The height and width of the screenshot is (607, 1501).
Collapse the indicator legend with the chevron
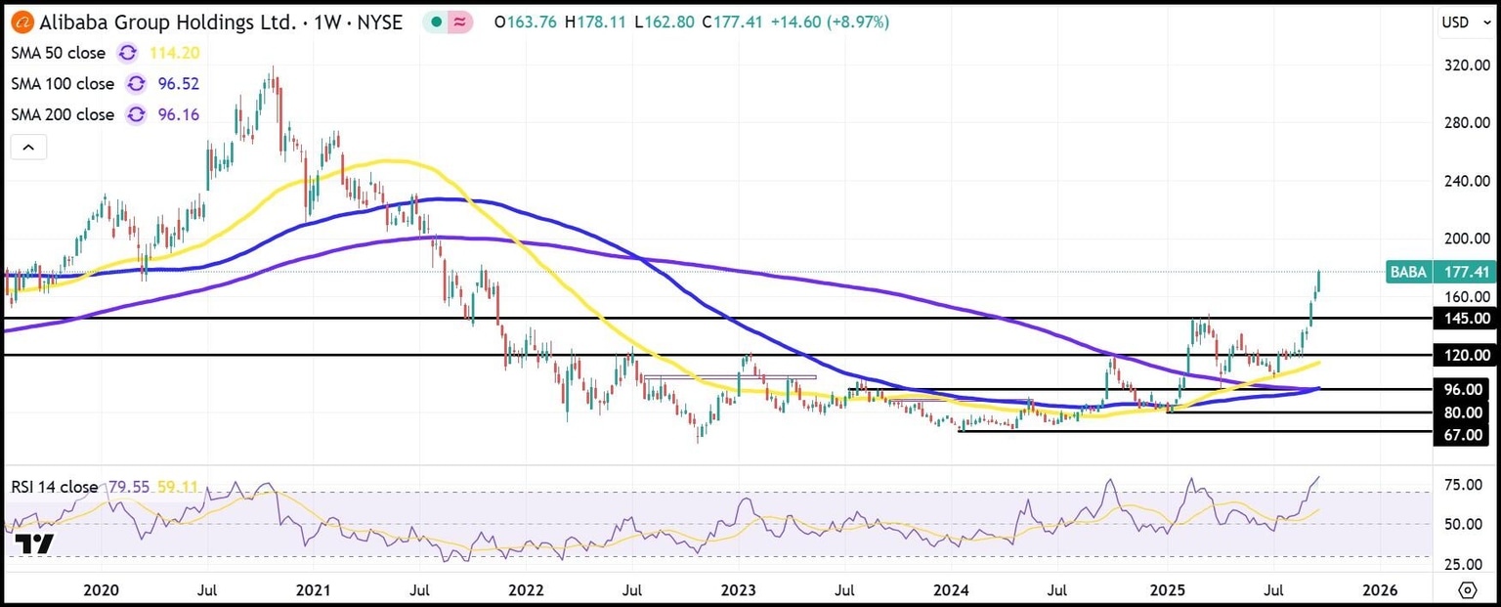coord(28,146)
